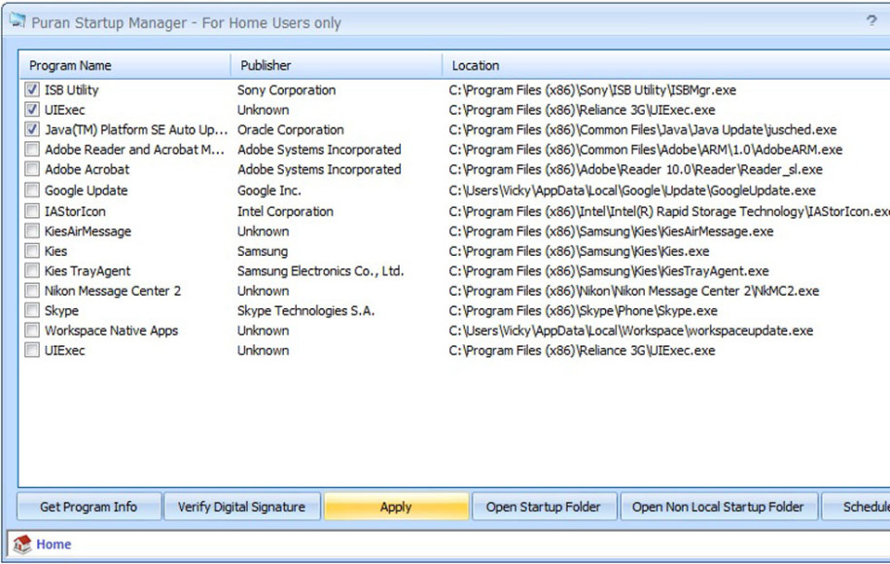Click the Adobe Acrobat program name

tap(87, 169)
